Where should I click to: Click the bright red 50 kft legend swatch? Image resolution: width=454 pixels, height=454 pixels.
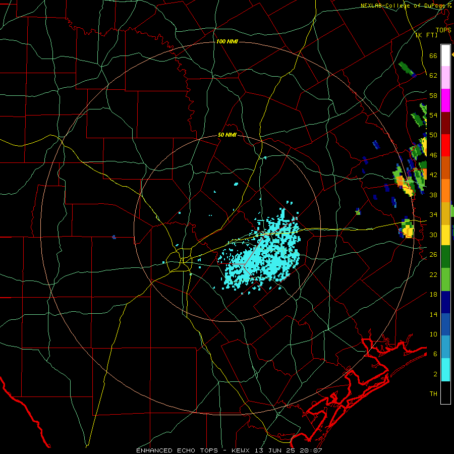(x=445, y=145)
